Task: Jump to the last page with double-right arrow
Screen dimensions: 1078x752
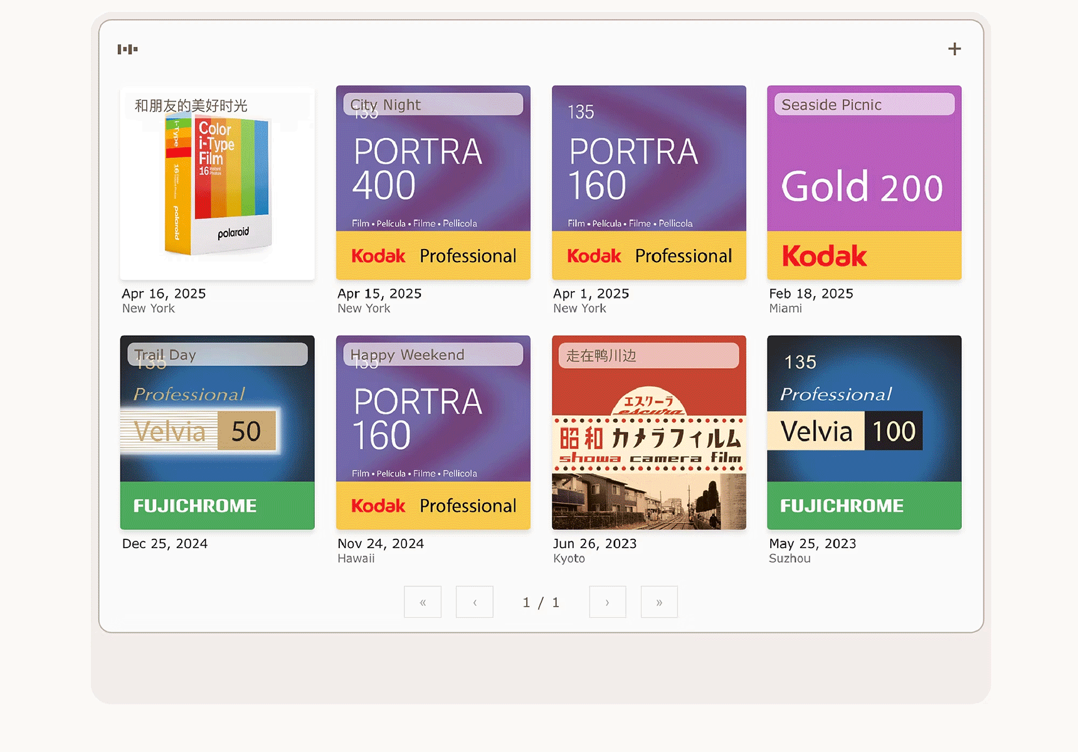Action: [659, 602]
